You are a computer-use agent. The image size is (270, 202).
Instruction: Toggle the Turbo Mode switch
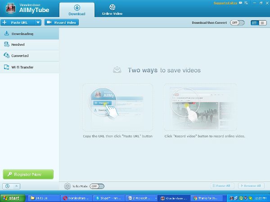97,186
